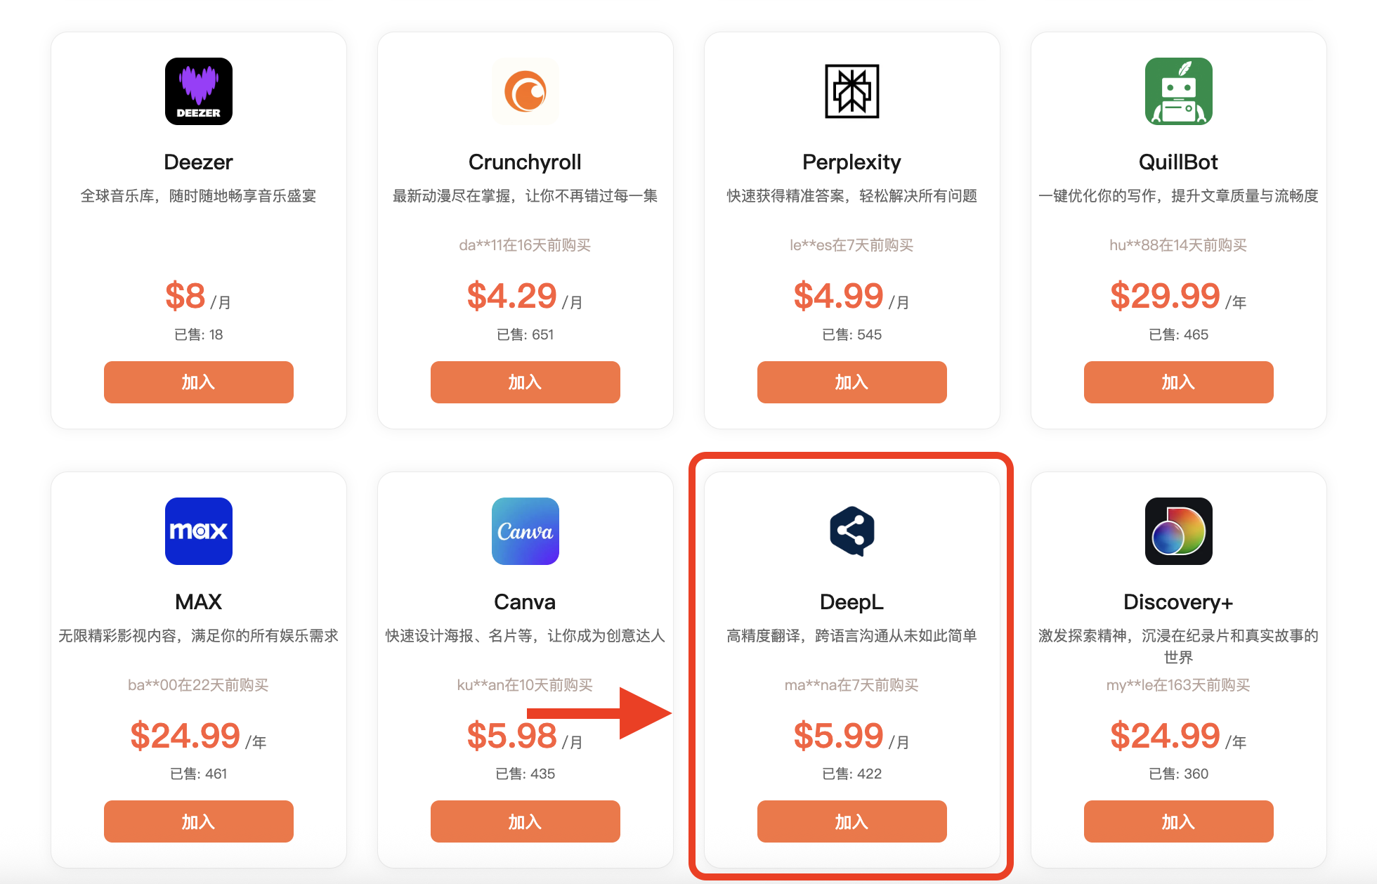Click the MAX app icon
This screenshot has width=1377, height=884.
tap(199, 531)
